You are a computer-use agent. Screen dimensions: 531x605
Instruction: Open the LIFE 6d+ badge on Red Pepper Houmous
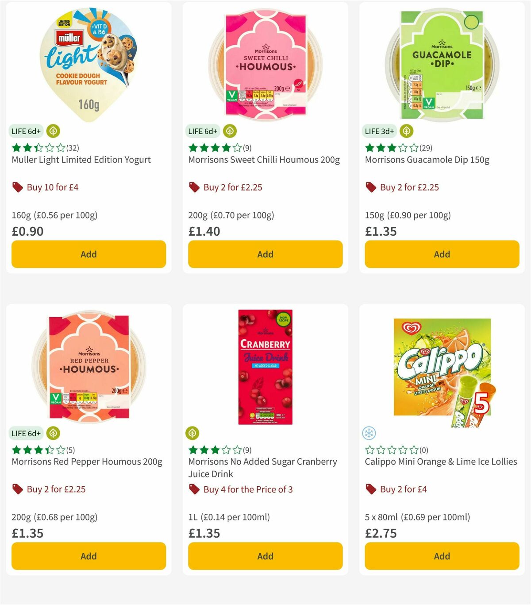tap(26, 433)
